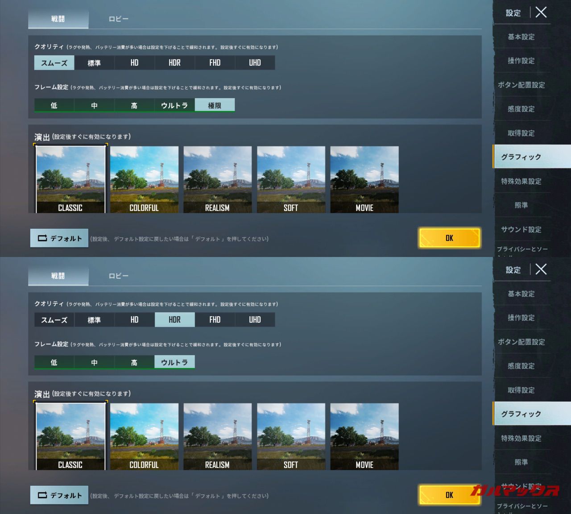Select 極限 frame rate option
This screenshot has height=514, width=571.
215,105
